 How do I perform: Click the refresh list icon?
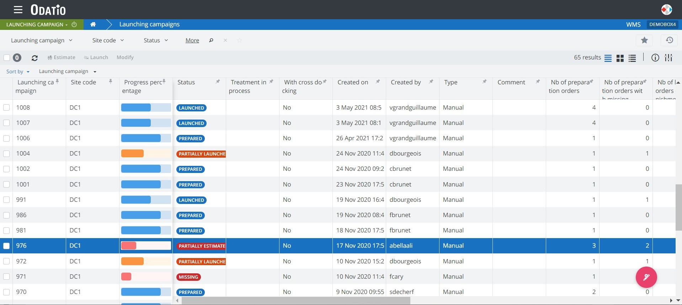pyautogui.click(x=34, y=58)
